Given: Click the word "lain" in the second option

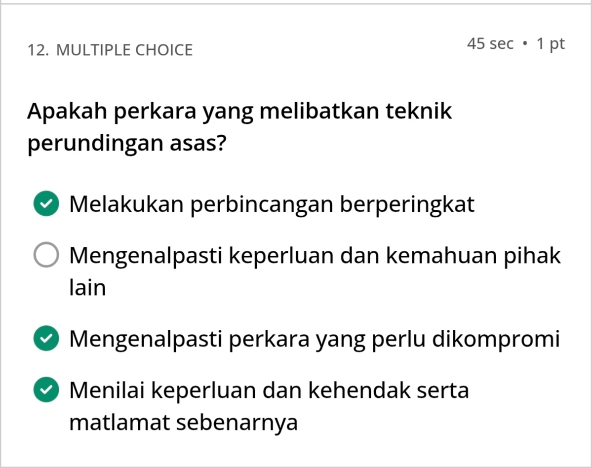Looking at the screenshot, I should coord(87,288).
